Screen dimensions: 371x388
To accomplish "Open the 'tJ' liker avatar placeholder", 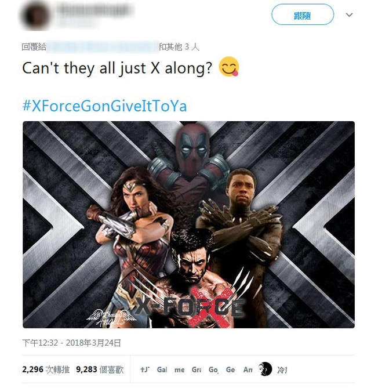I will pyautogui.click(x=145, y=369).
